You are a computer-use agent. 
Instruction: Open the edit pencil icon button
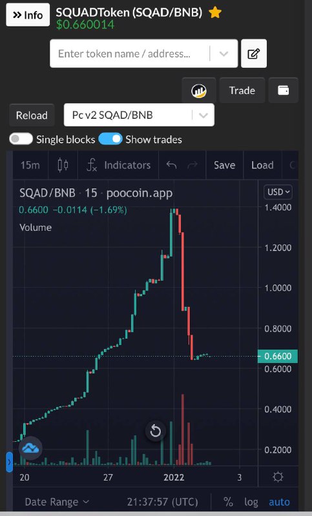254,54
